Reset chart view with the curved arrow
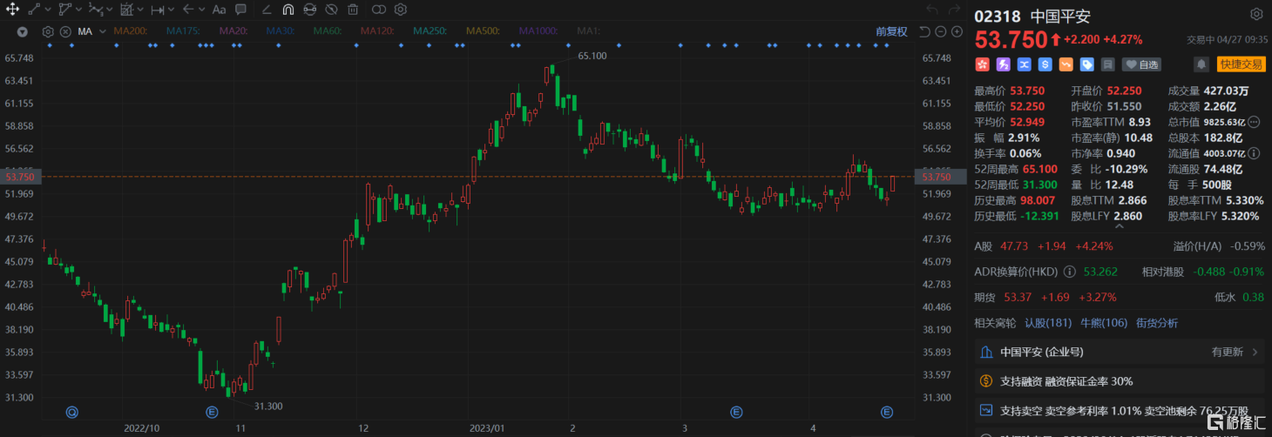 tap(924, 31)
